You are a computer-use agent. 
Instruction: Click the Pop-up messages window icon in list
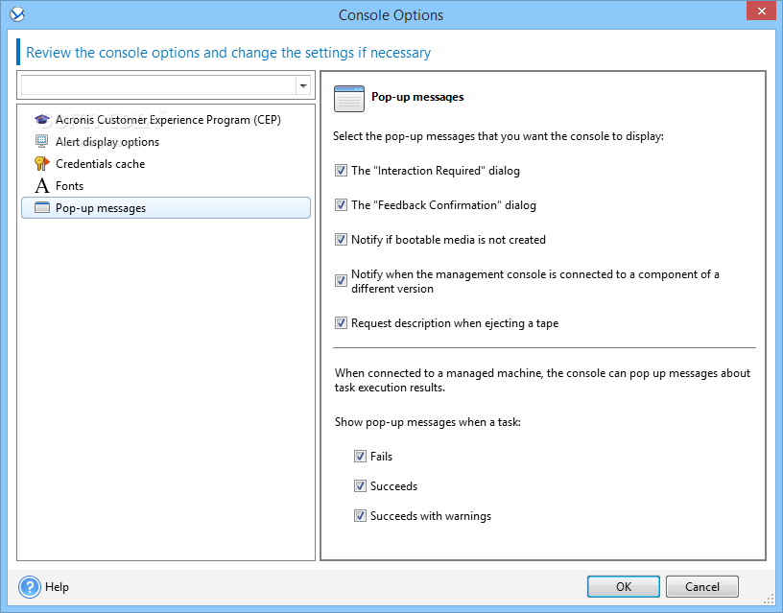click(41, 208)
